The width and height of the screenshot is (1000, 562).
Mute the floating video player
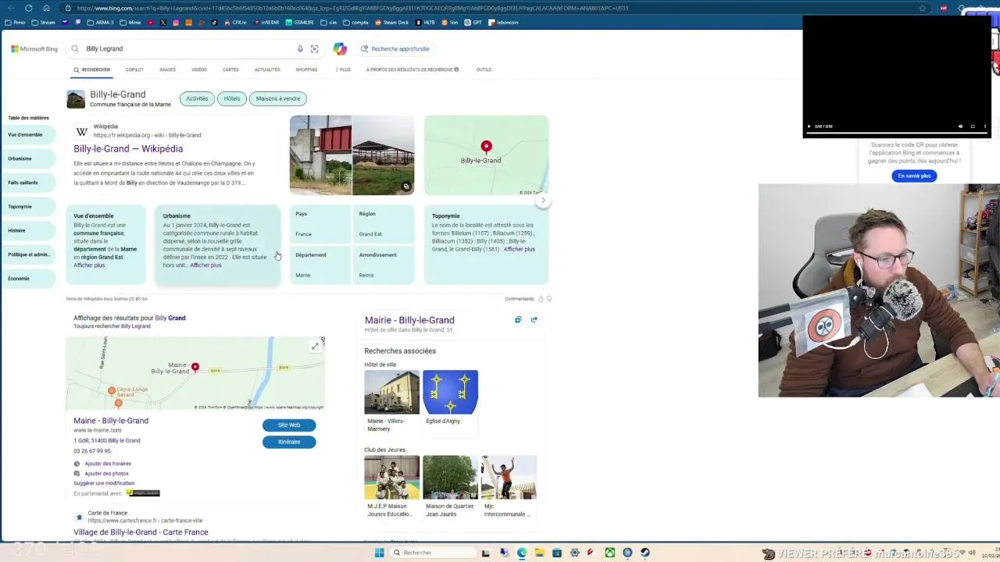point(960,126)
